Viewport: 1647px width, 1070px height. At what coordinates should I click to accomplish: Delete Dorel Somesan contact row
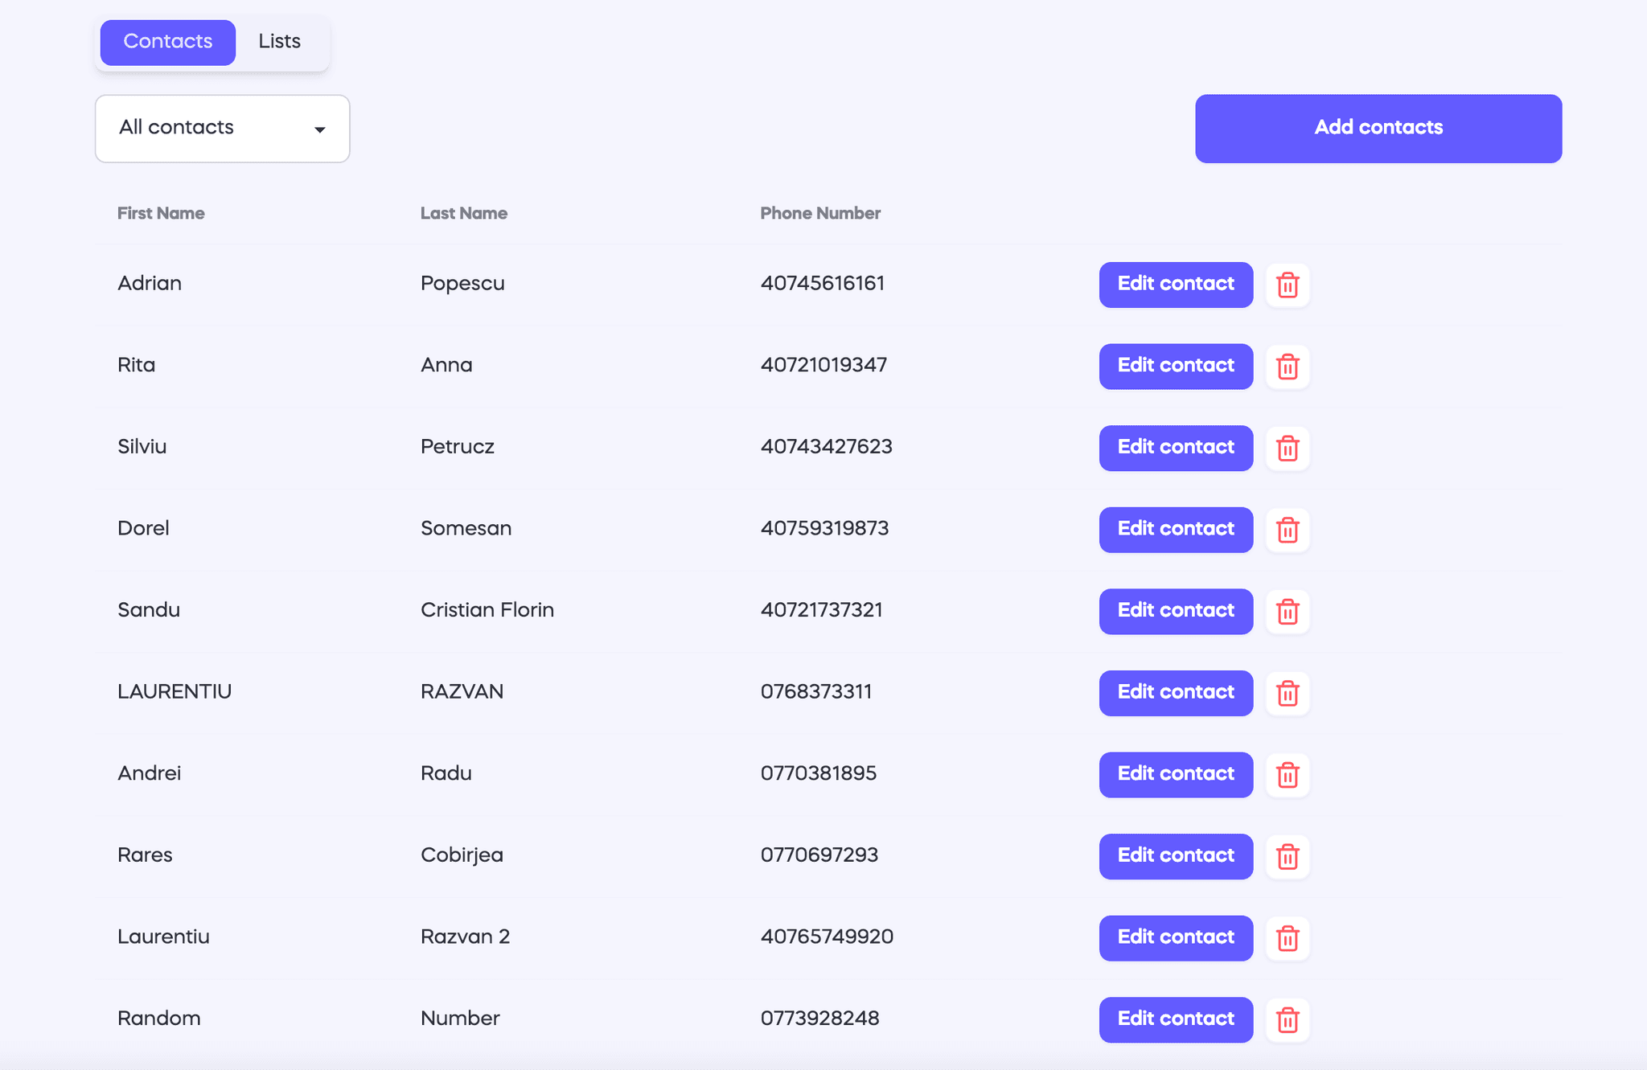click(x=1288, y=530)
